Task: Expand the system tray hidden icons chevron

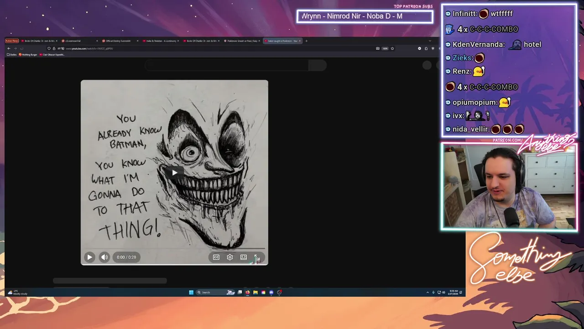Action: (428, 292)
